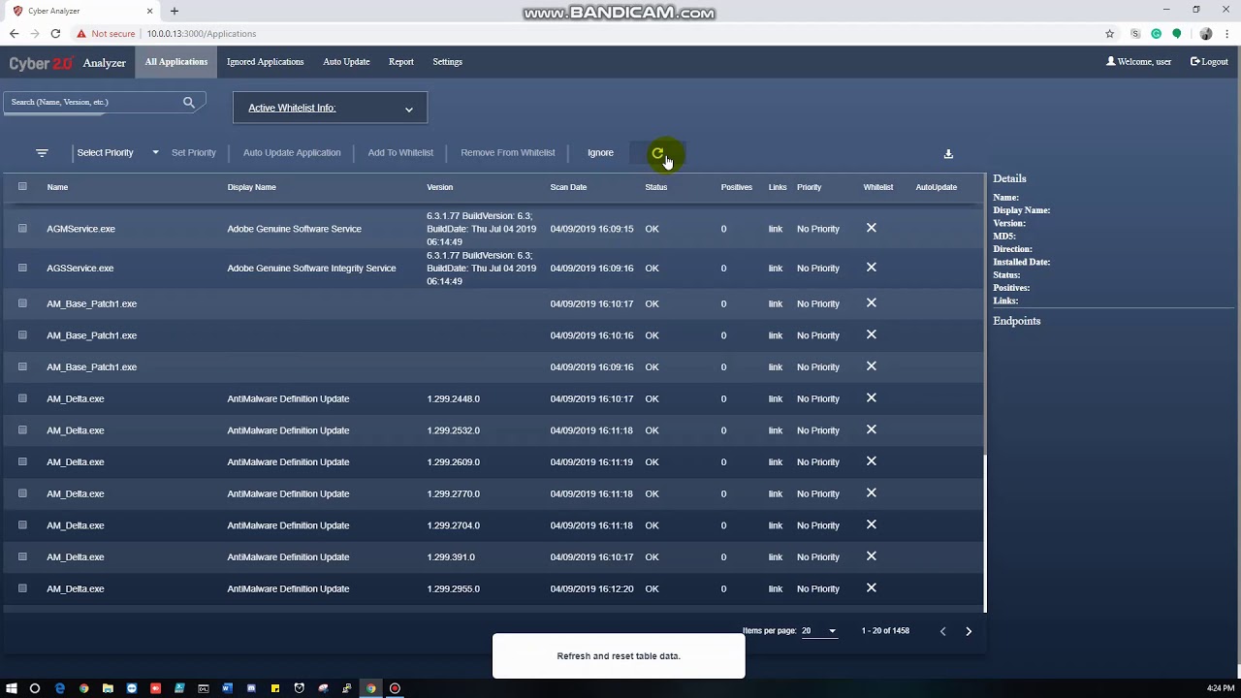The image size is (1241, 698).
Task: Open link for AM_Delta.exe version 1.299.2770.0
Action: point(776,493)
